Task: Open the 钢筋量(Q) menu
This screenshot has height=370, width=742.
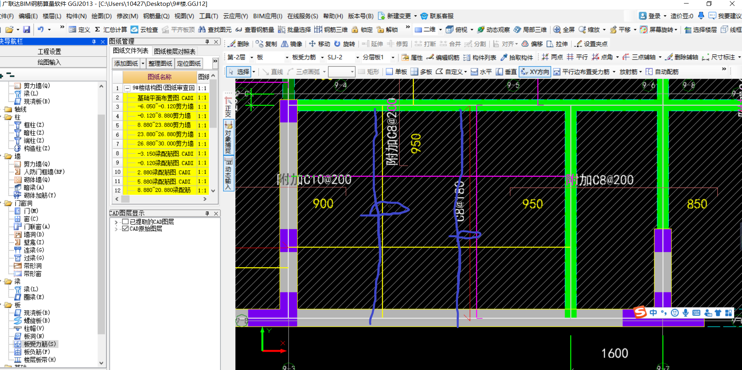Action: point(156,16)
